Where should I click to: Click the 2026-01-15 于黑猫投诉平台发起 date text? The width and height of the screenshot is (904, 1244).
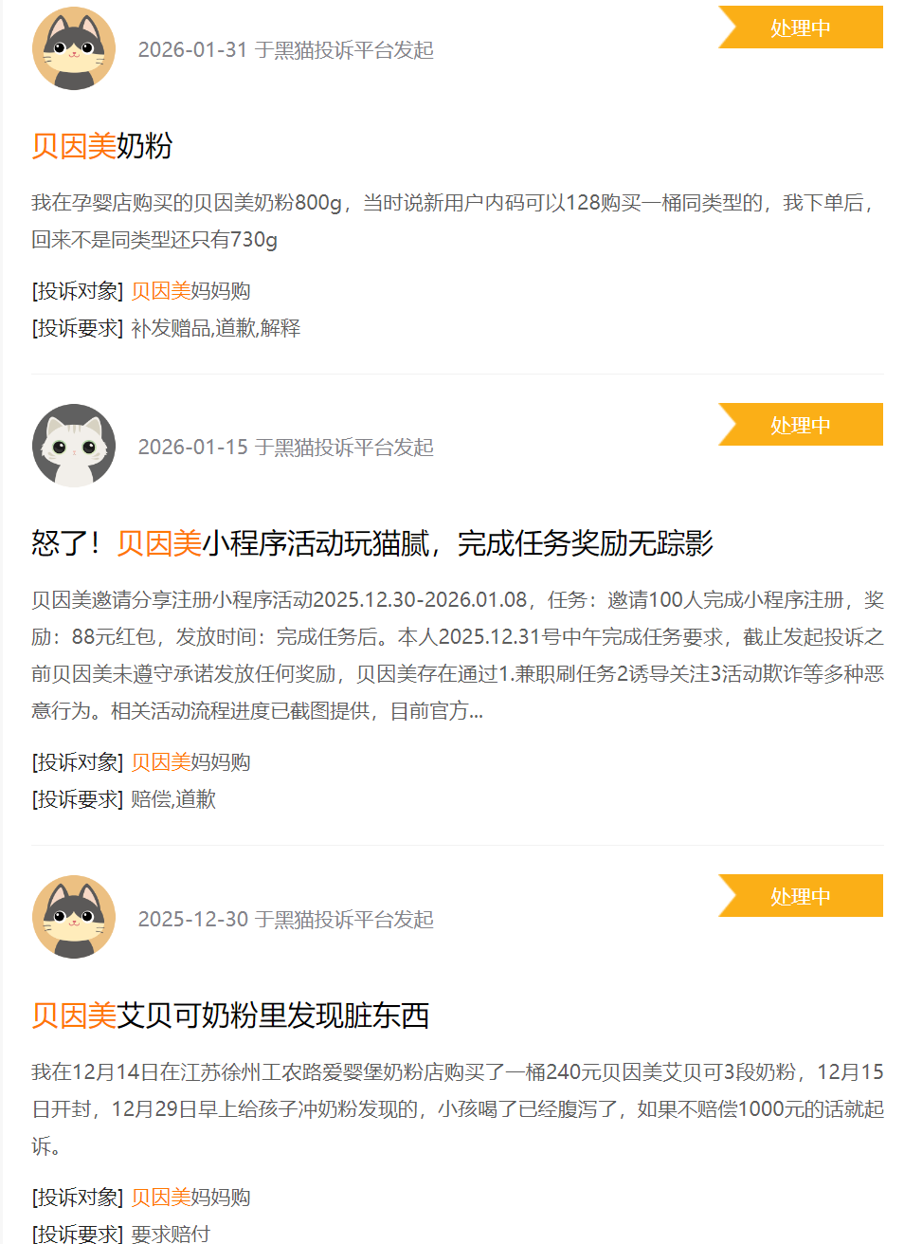click(x=286, y=448)
